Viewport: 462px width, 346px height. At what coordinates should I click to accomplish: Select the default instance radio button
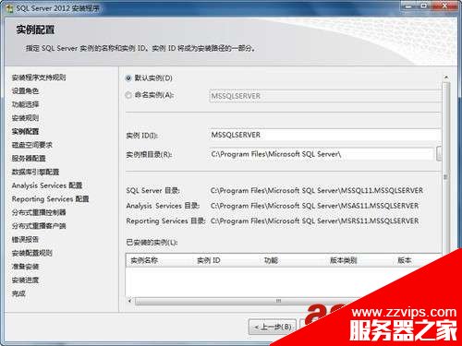point(128,78)
